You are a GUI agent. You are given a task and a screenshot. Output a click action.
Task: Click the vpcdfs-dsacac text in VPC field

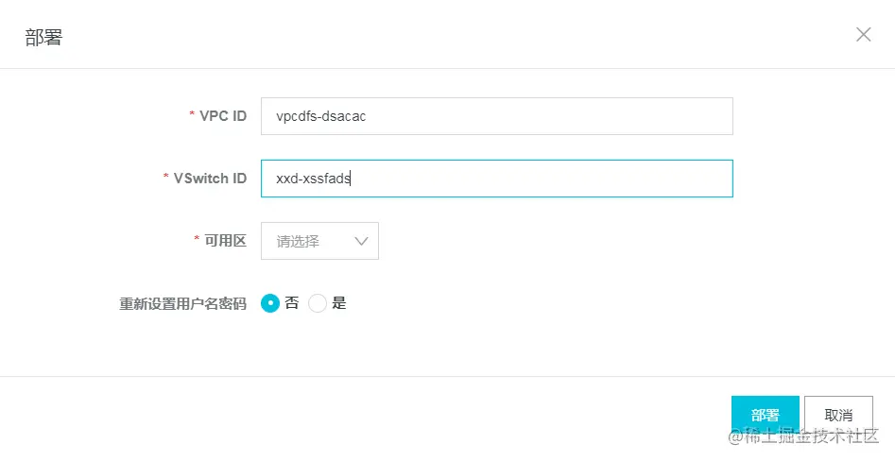[x=320, y=116]
